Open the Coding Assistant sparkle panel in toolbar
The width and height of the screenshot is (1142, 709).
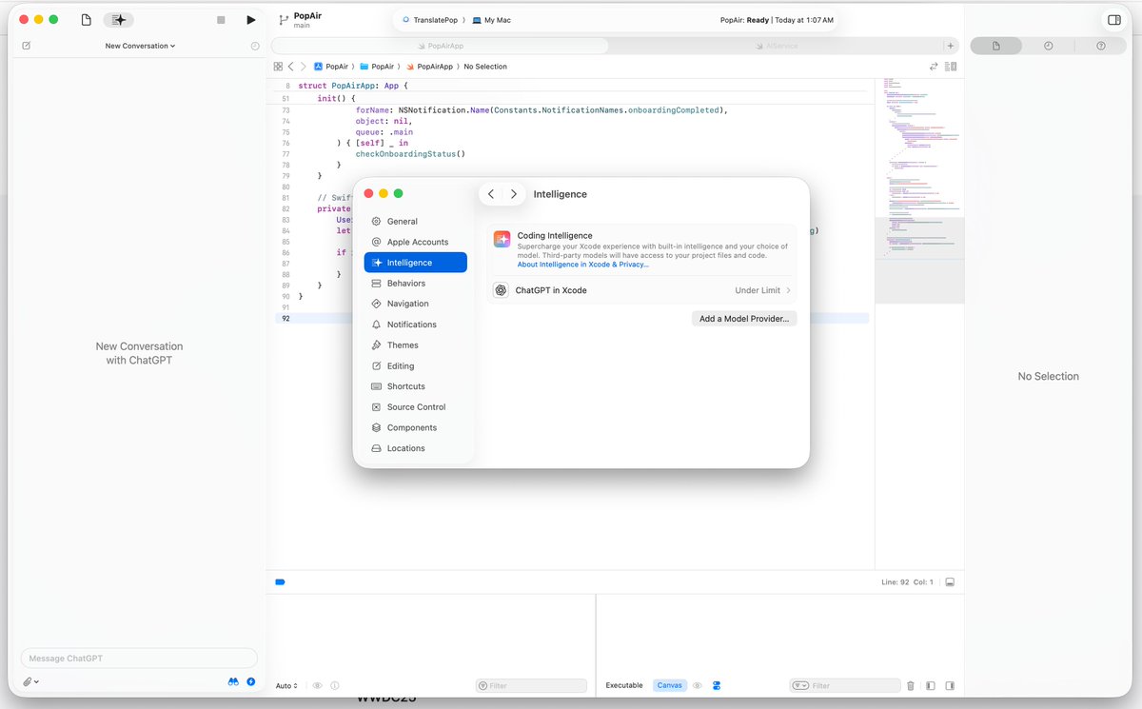coord(119,20)
